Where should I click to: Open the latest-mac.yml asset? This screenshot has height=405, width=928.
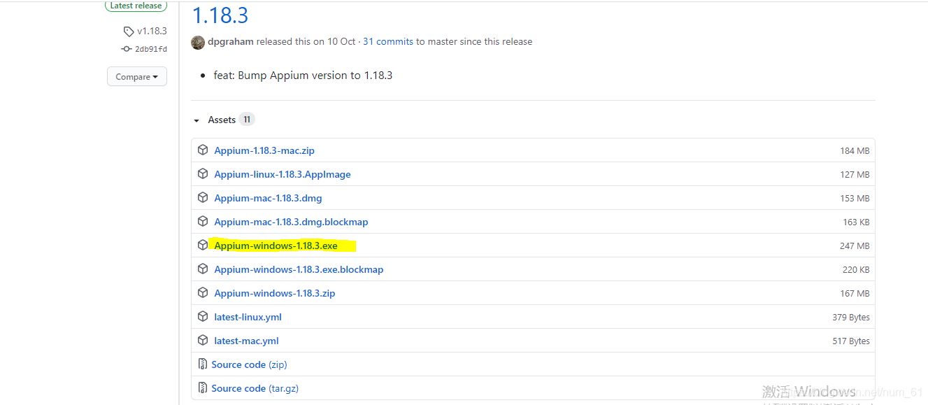point(246,340)
